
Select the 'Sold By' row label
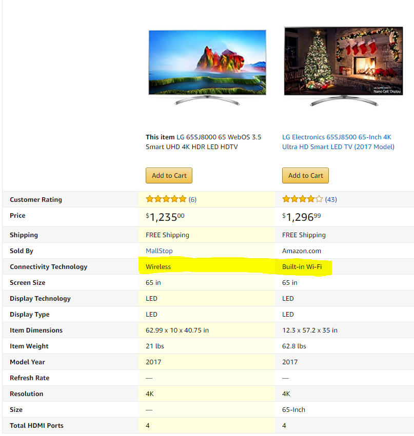coord(22,251)
